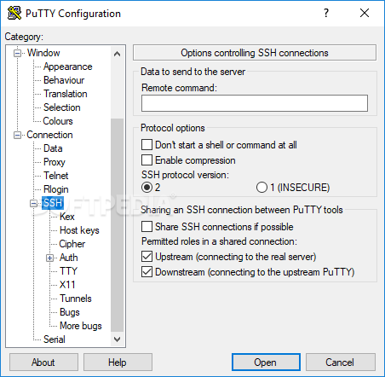Viewport: 385px width, 377px height.
Task: Click the 'Remote command:' label
Action: tap(179, 88)
